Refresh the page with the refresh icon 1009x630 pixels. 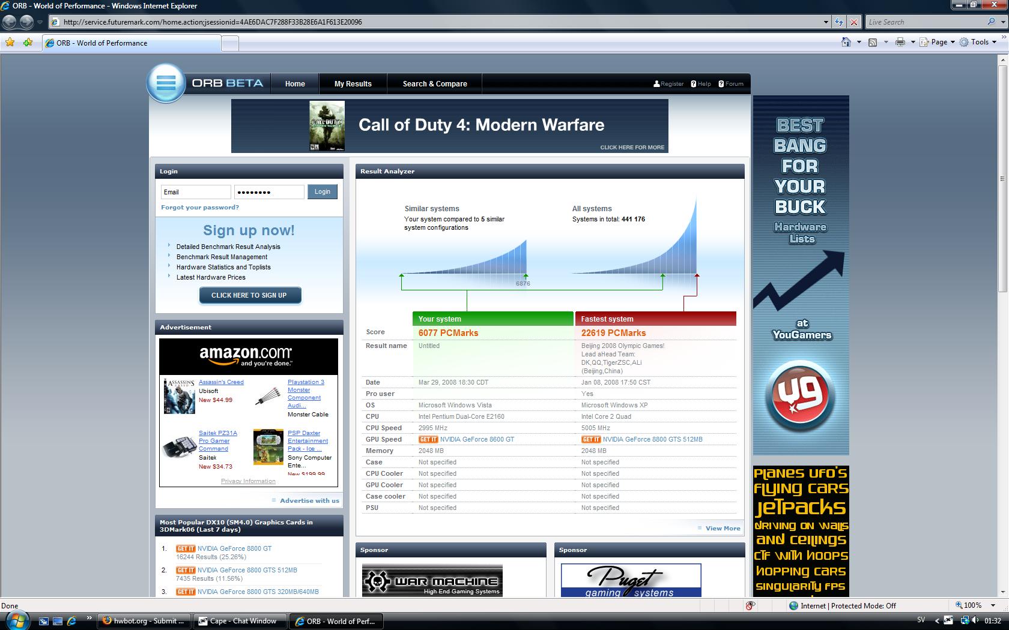[x=839, y=22]
